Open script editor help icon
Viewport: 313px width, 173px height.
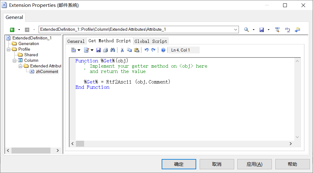click(x=163, y=50)
